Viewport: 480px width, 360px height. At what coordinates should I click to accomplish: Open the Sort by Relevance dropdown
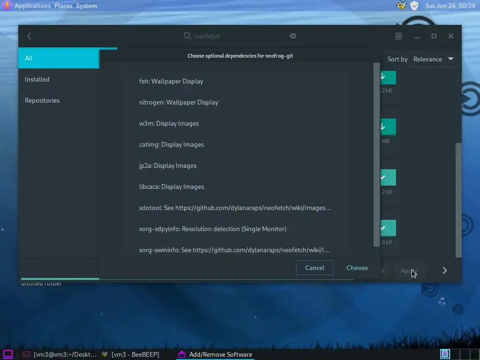[433, 59]
